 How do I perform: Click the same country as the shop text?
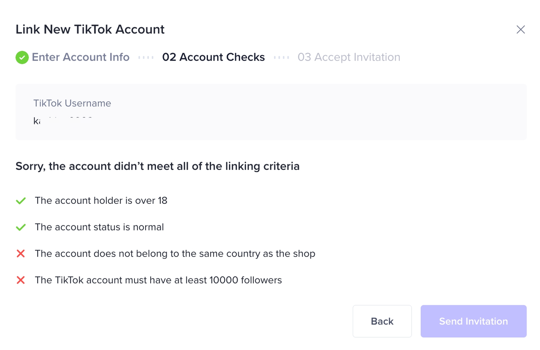[x=175, y=254]
